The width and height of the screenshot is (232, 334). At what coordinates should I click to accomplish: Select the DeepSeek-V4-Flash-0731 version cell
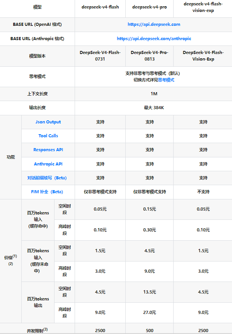click(x=100, y=56)
